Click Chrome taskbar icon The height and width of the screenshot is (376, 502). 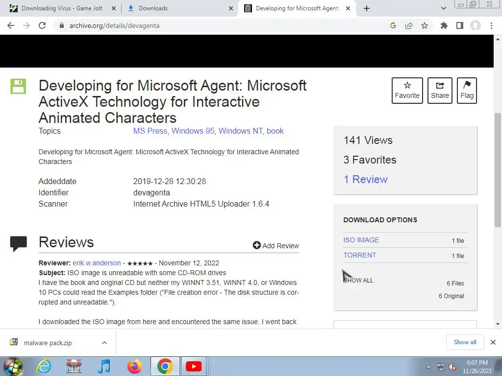click(165, 366)
